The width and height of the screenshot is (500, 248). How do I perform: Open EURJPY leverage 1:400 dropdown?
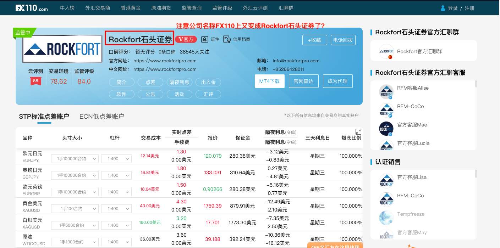pyautogui.click(x=116, y=159)
